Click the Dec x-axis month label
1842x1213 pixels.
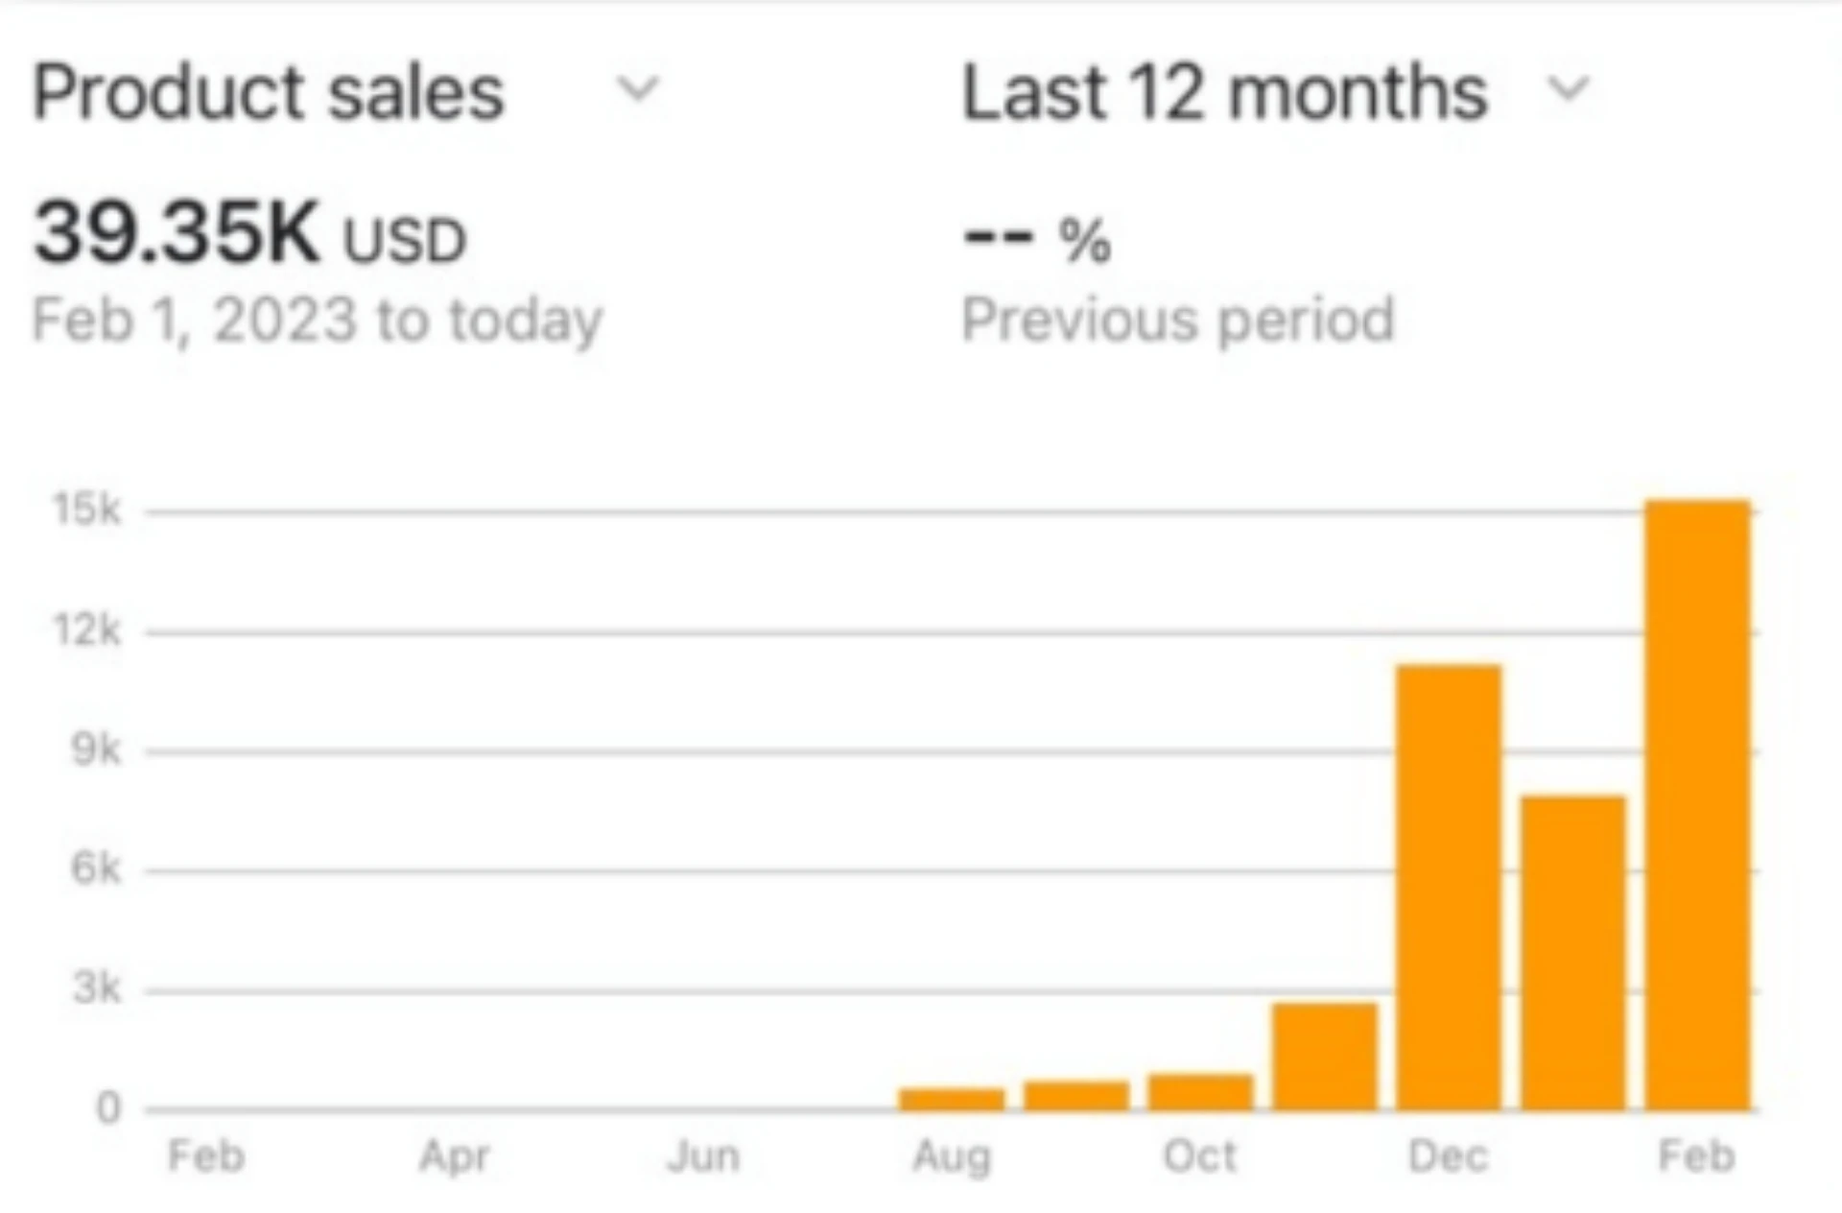tap(1449, 1156)
